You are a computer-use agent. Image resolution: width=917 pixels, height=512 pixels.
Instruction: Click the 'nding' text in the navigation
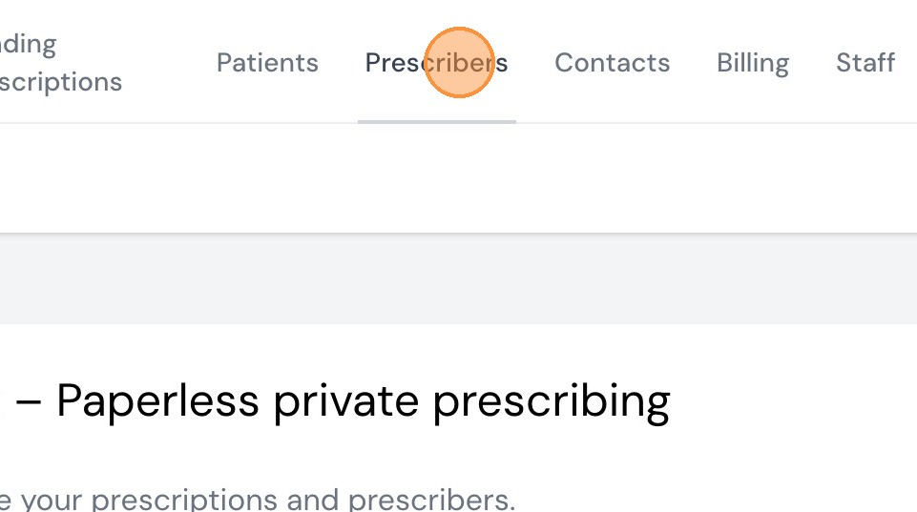29,44
